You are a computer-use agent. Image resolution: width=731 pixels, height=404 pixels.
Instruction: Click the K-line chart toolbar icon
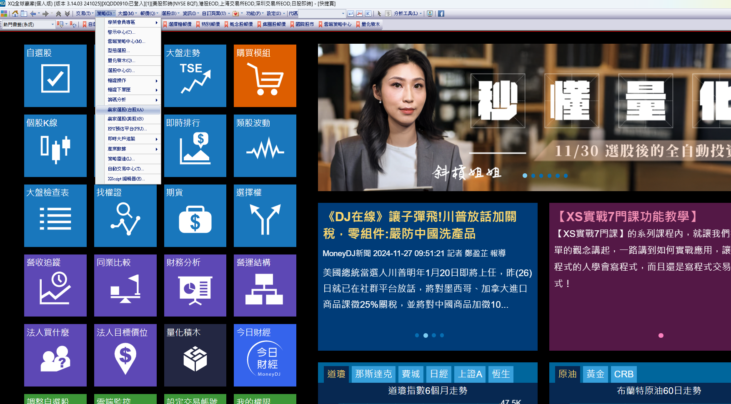tap(368, 14)
